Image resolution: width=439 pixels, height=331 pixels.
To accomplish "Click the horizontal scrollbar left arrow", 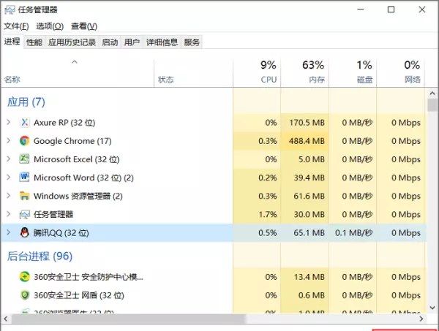I will pos(6,319).
